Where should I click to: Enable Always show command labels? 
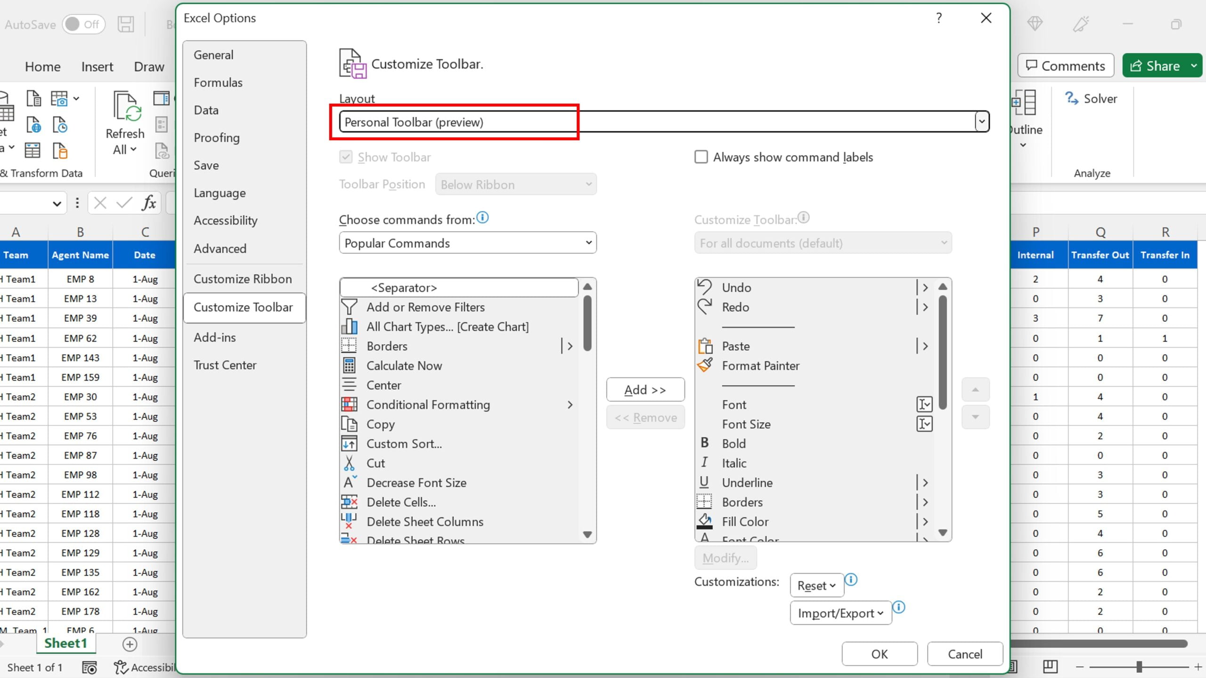[x=701, y=156]
